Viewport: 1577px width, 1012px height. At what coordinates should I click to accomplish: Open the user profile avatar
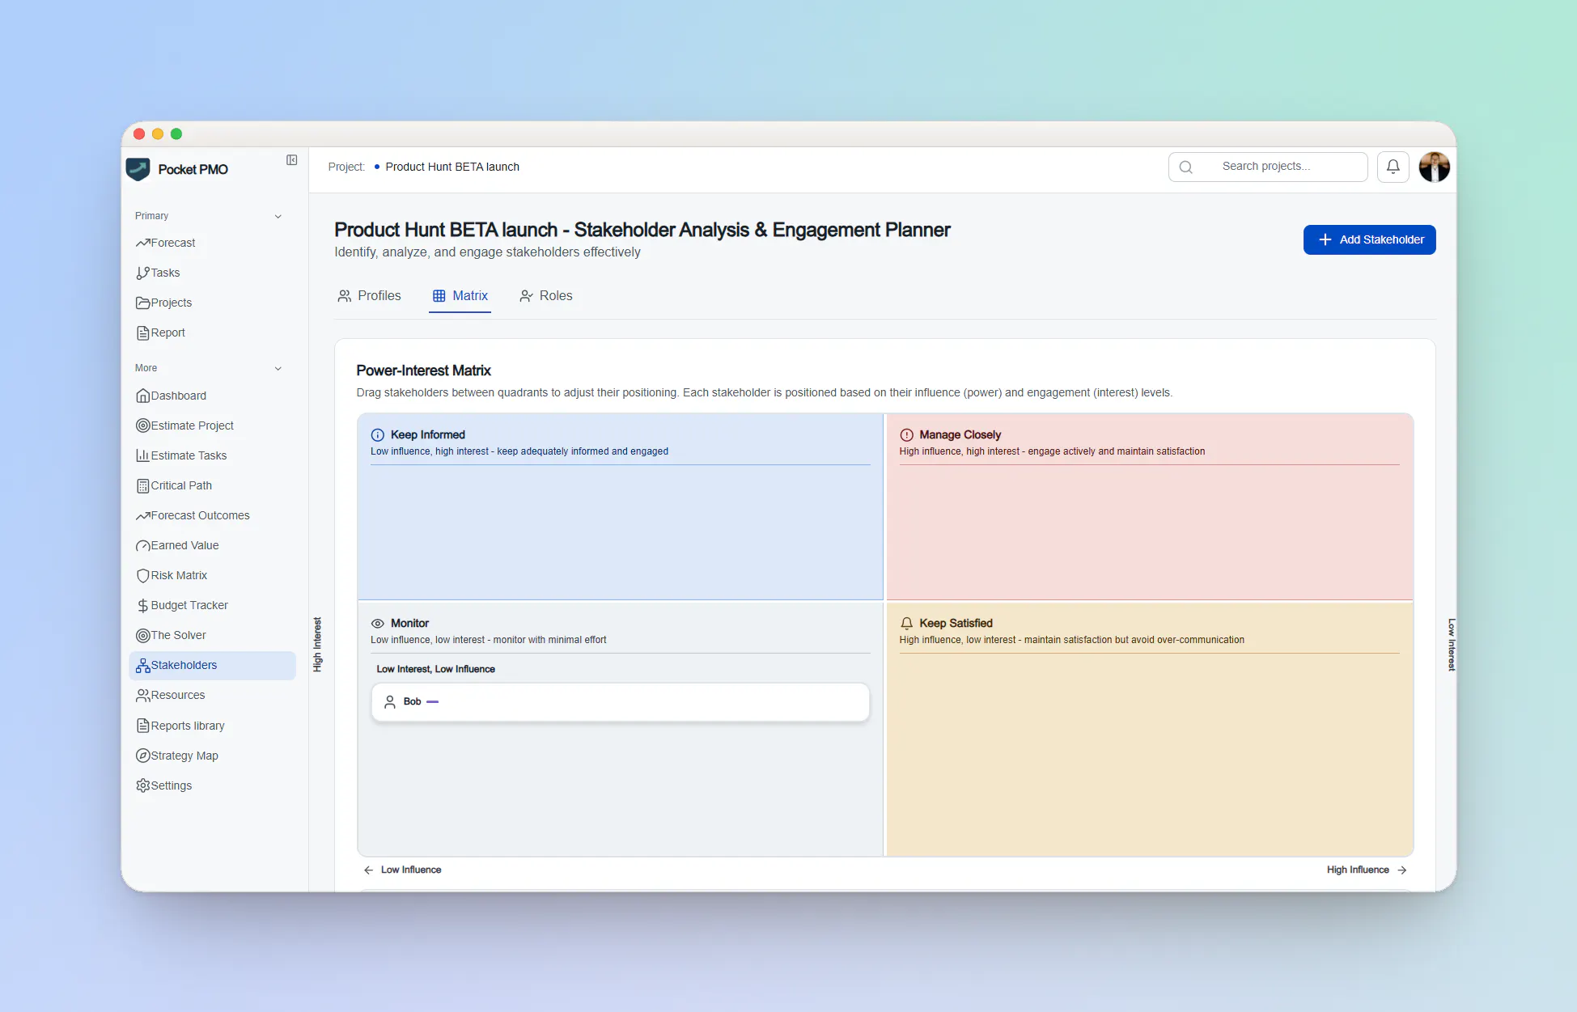click(1434, 167)
